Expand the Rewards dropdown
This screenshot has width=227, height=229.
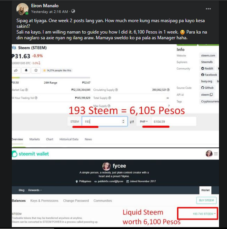click(x=35, y=190)
